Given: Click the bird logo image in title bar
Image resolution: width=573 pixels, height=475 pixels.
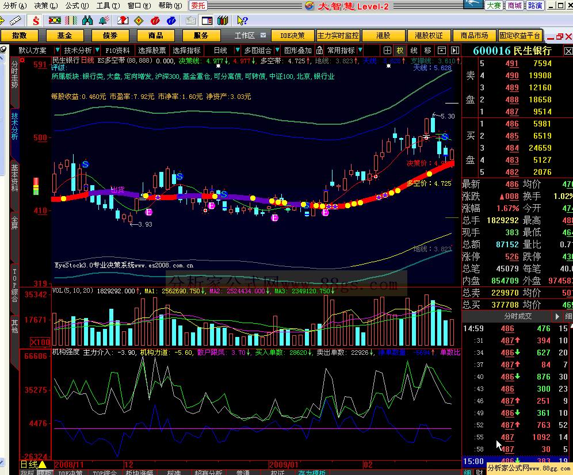Looking at the screenshot, I should (473, 5).
